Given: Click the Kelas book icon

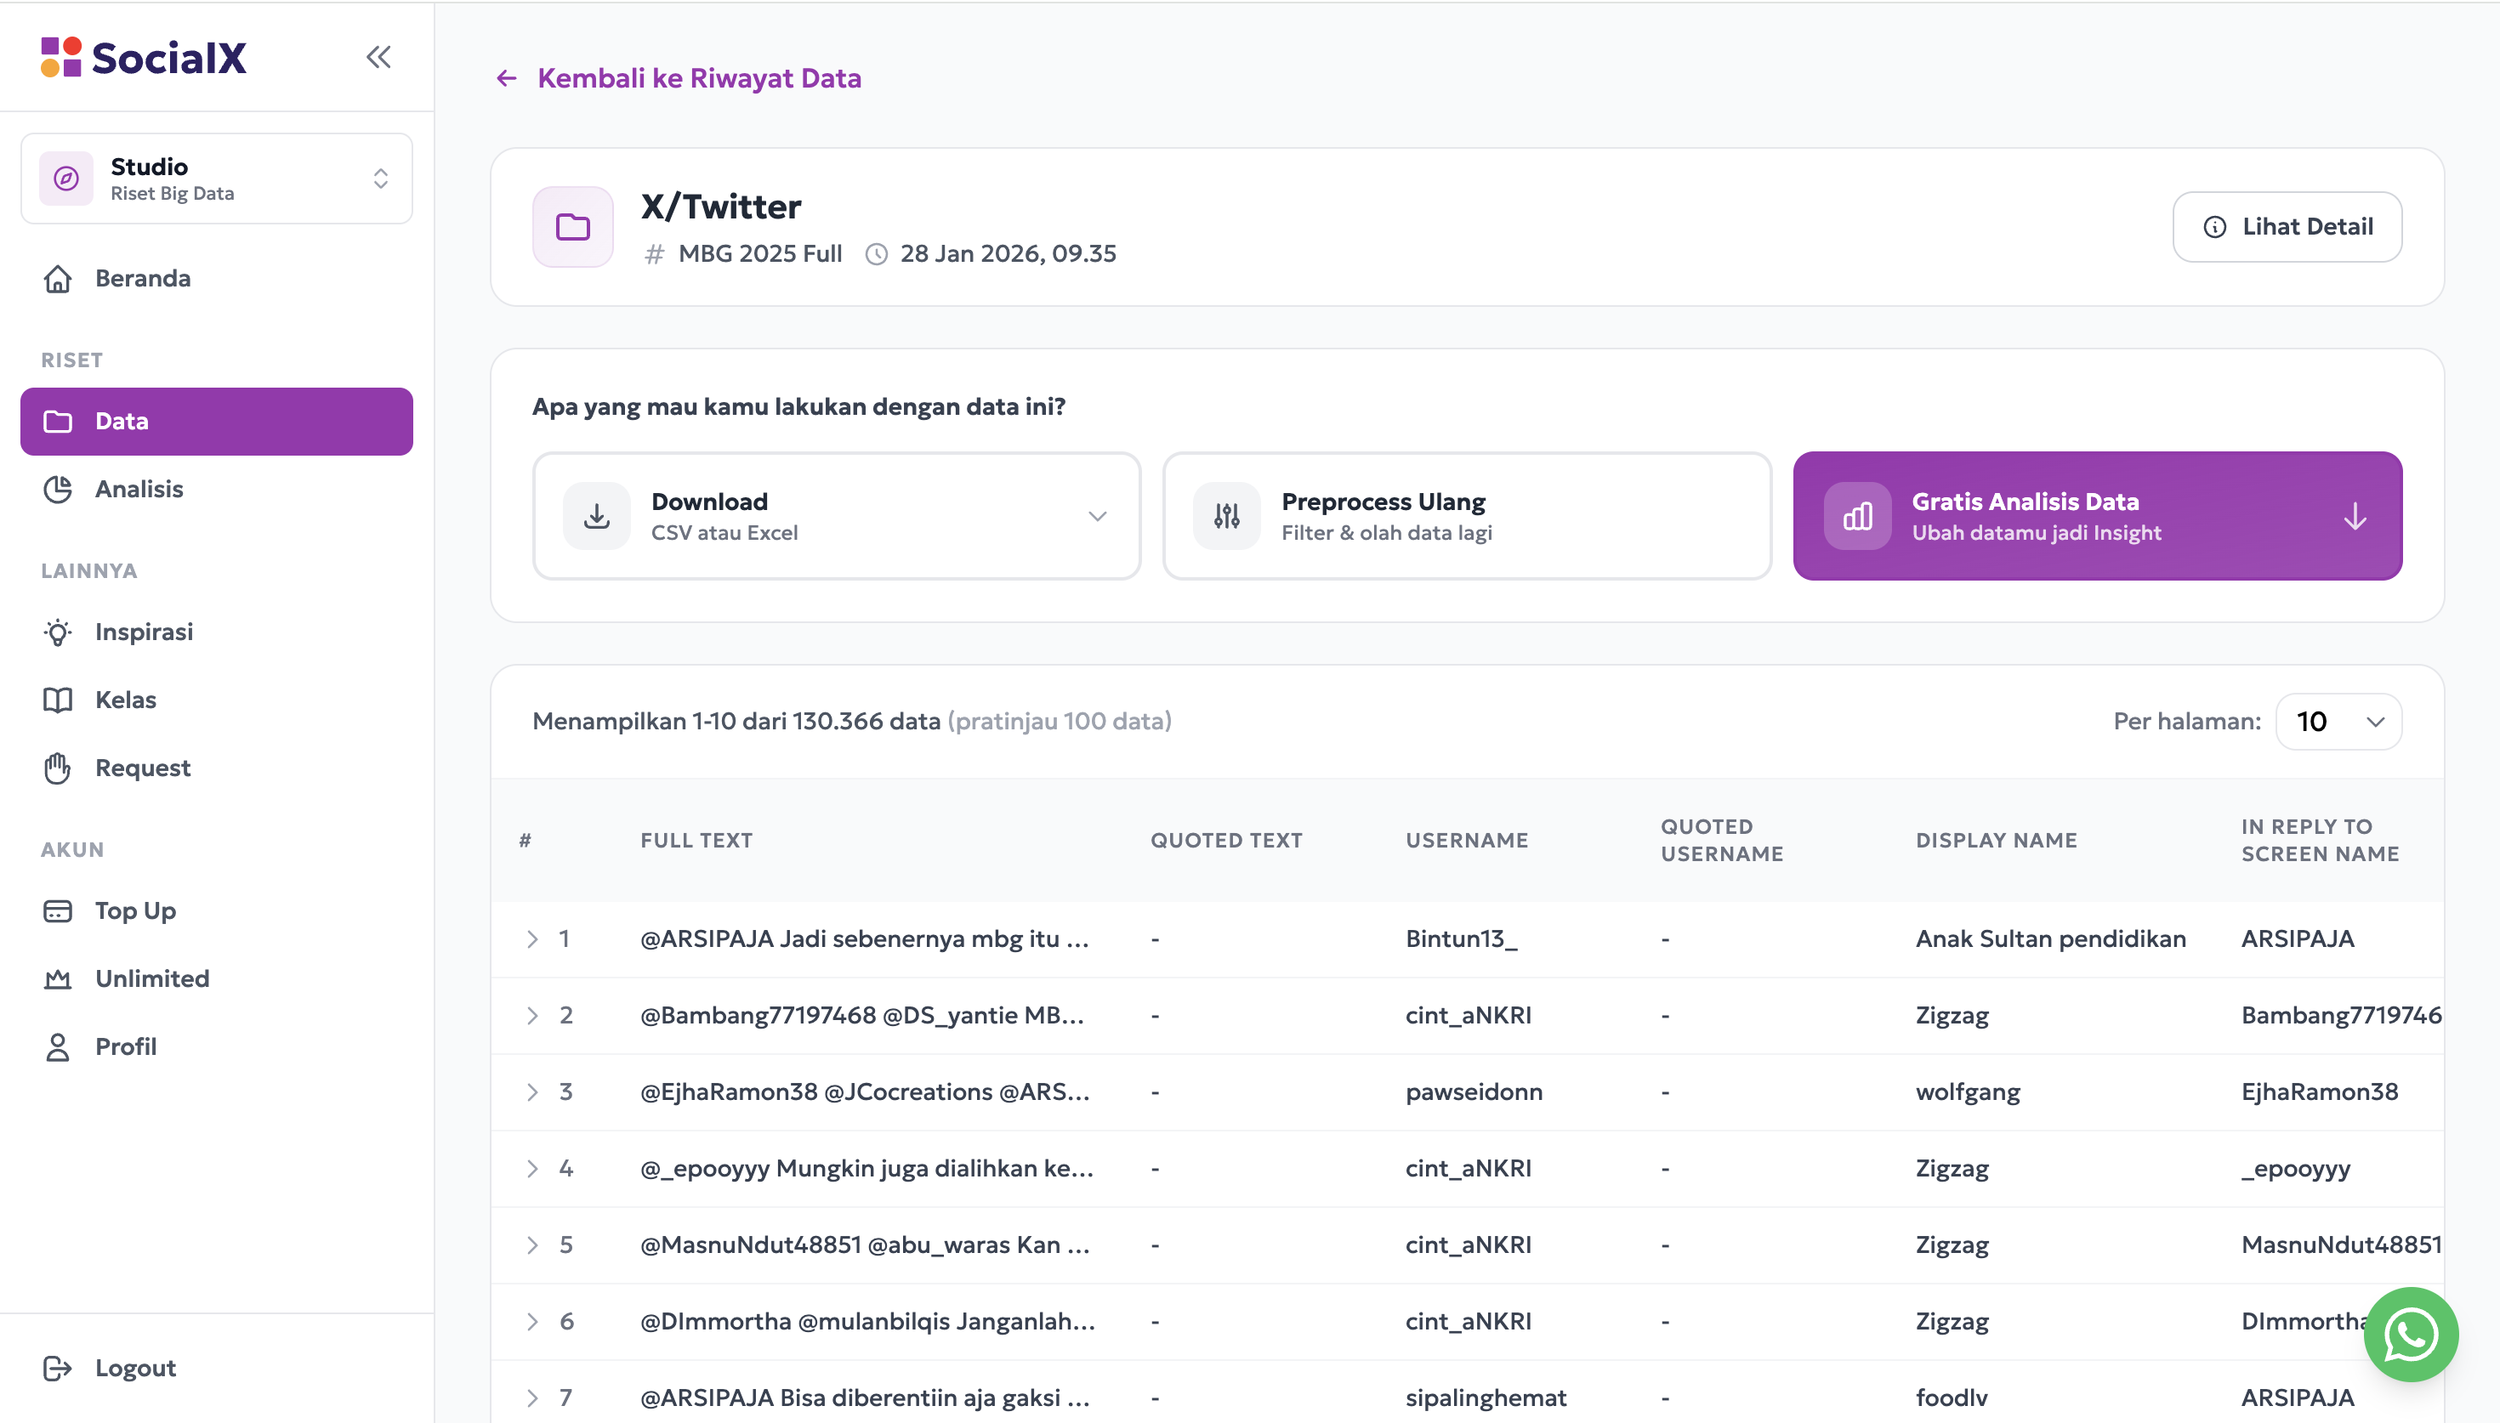Looking at the screenshot, I should tap(58, 700).
